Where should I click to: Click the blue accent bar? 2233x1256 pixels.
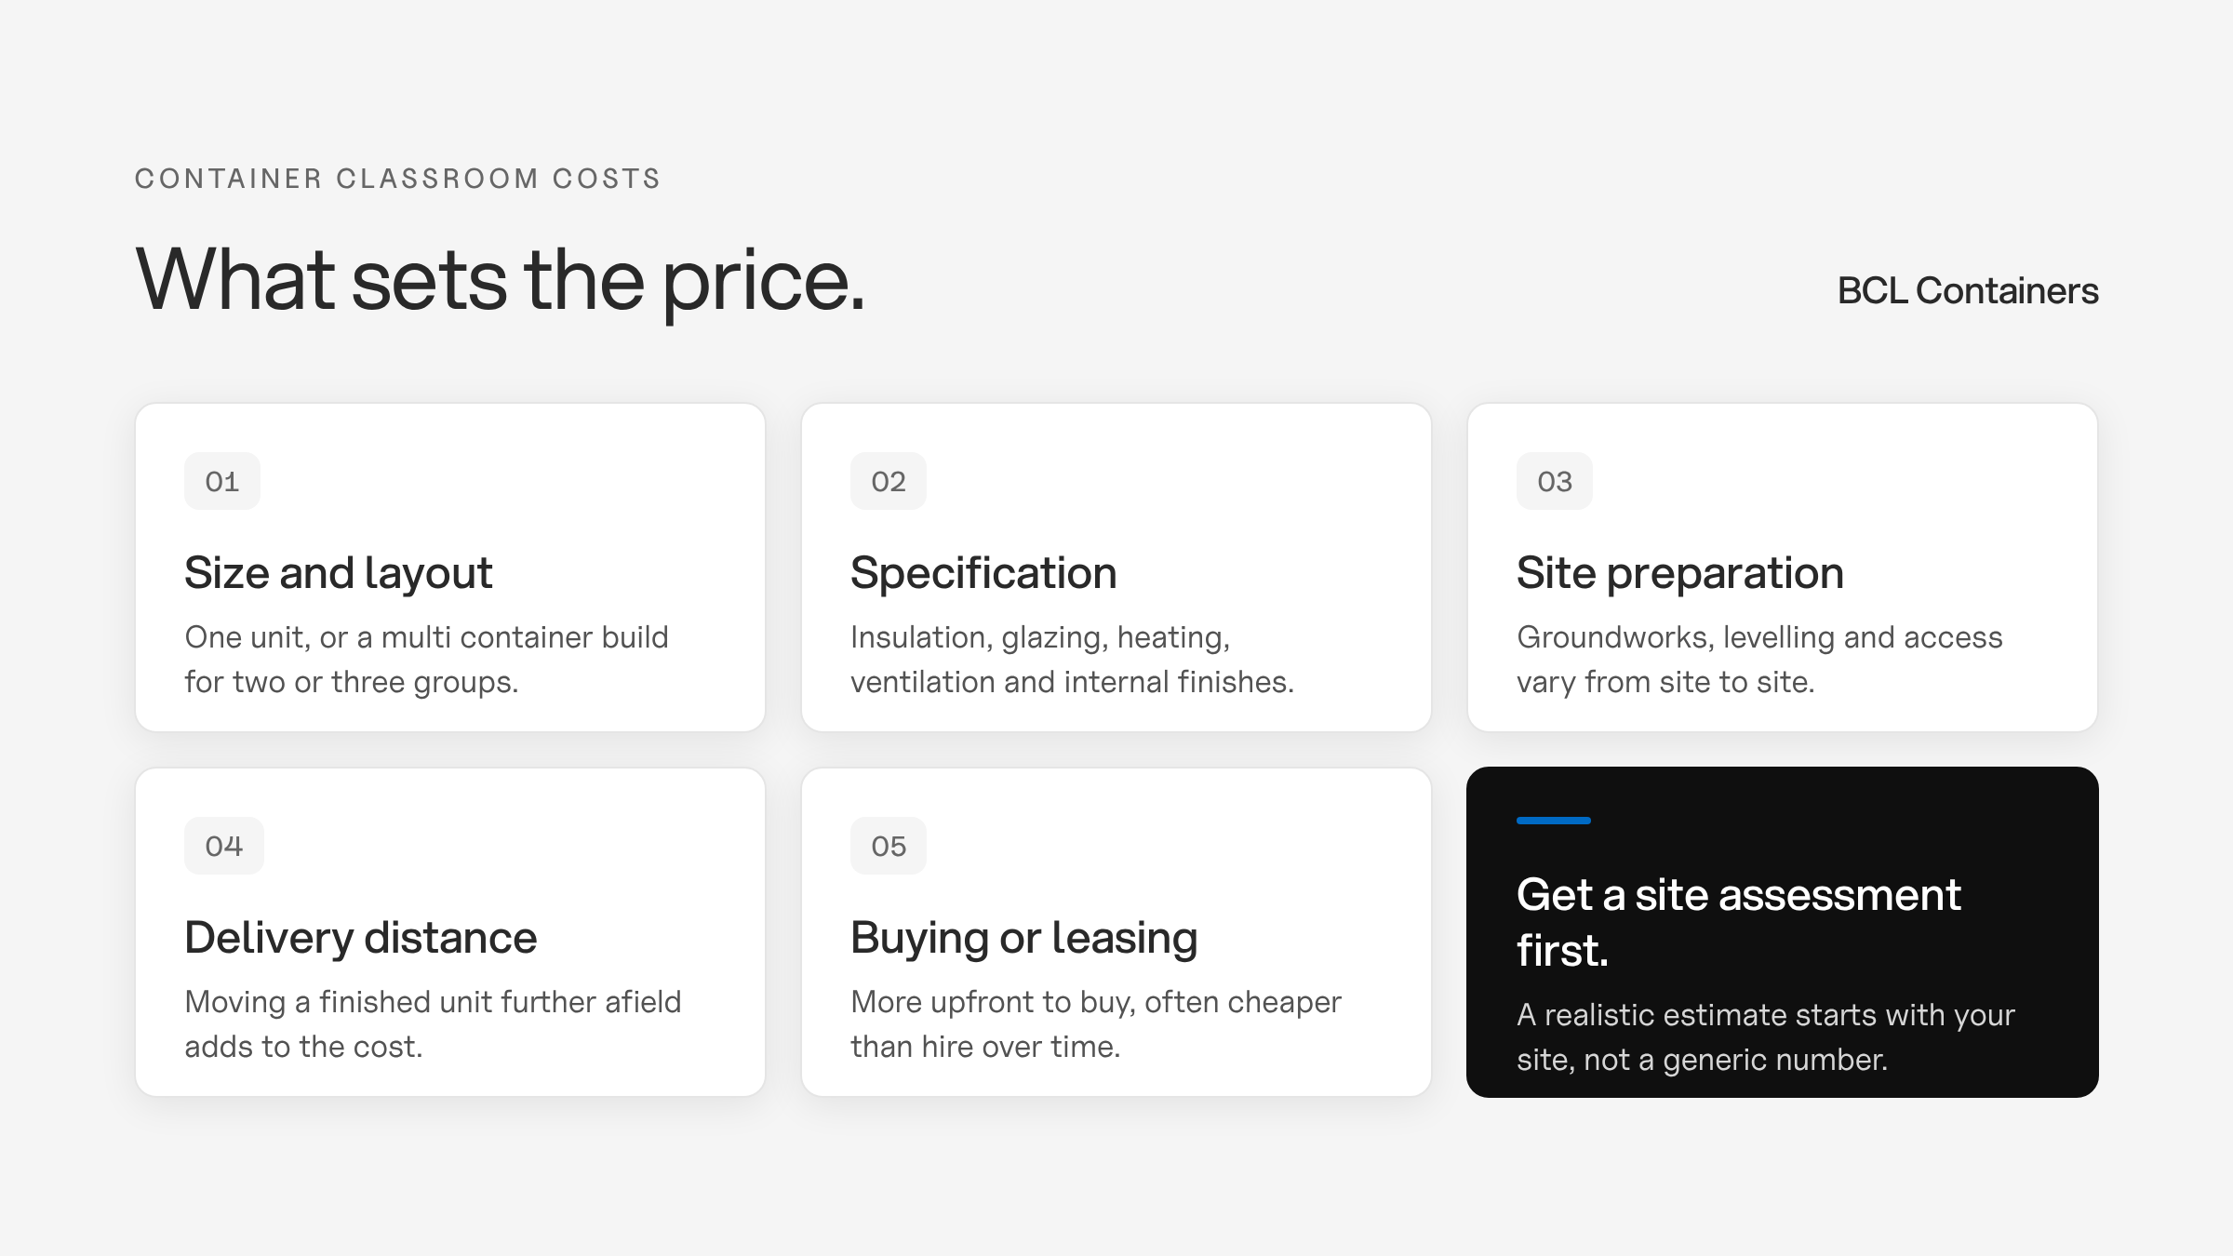1554,821
